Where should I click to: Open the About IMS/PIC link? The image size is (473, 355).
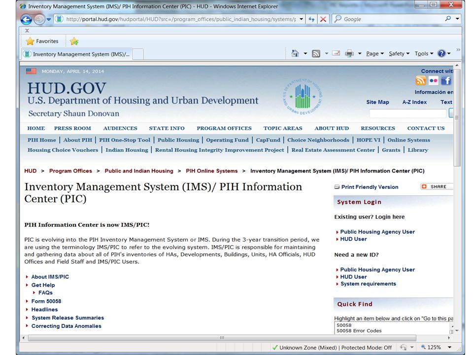[x=50, y=277]
